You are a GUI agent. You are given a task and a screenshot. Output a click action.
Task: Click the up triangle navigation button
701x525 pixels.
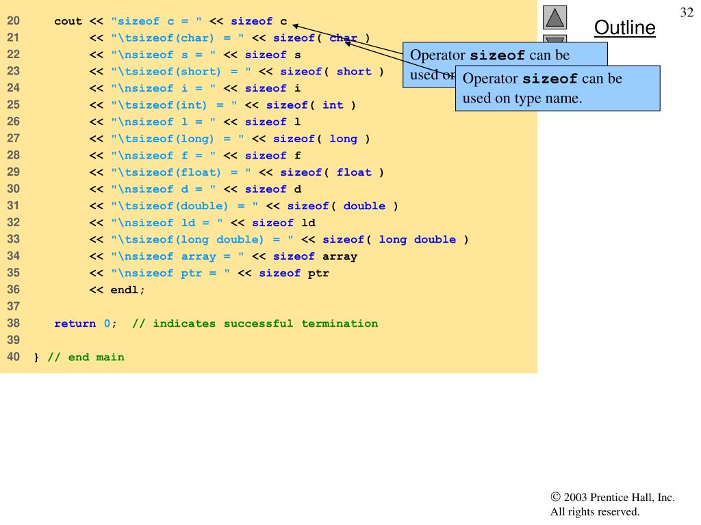pos(555,17)
